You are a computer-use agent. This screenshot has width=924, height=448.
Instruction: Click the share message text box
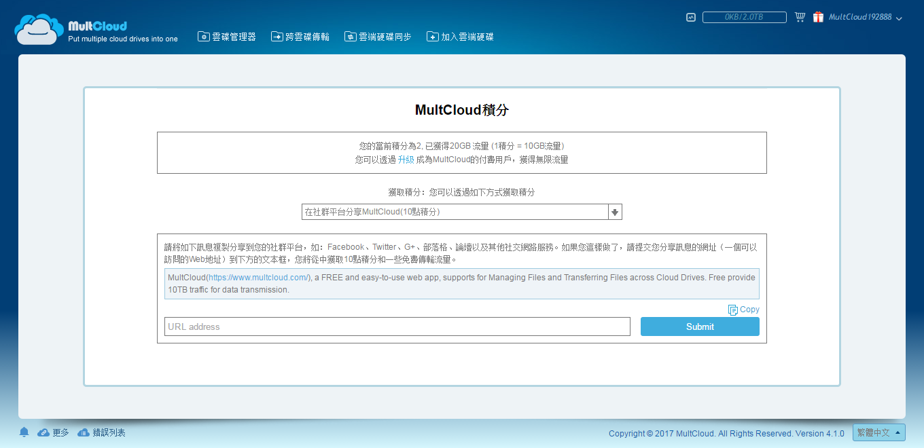tap(462, 284)
